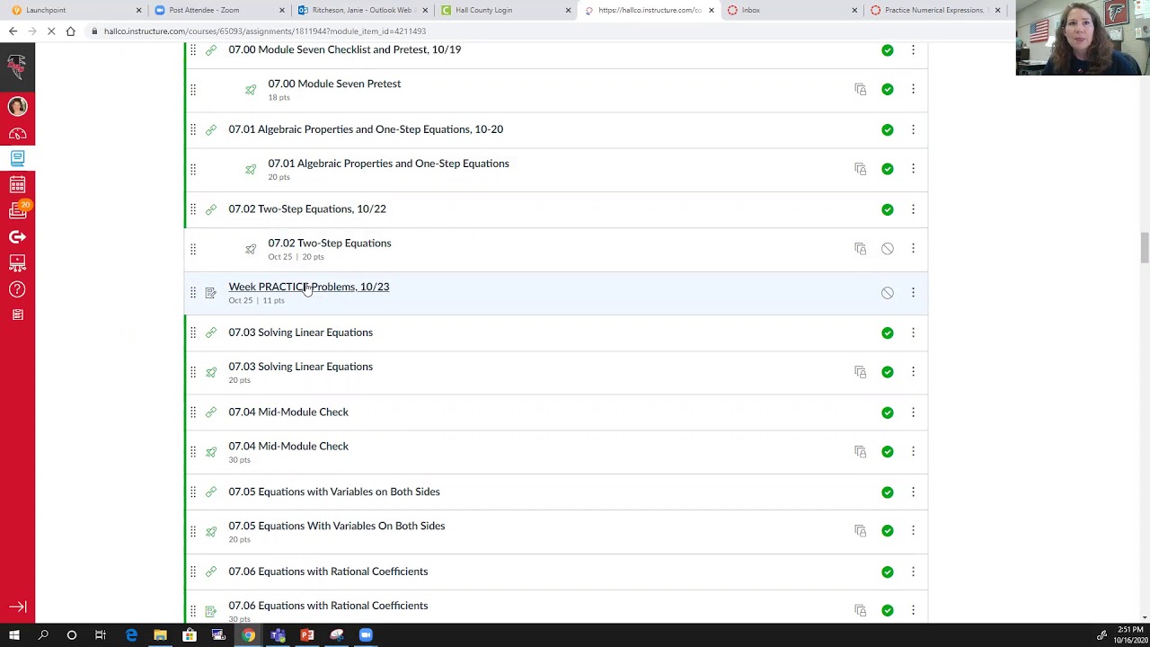Unpublish 07.05 Equations with Variables on Both Sides link
Image resolution: width=1150 pixels, height=647 pixels.
point(887,492)
